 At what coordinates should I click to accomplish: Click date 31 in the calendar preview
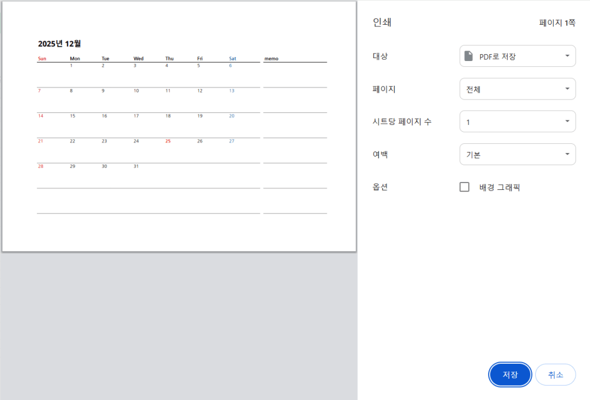click(136, 166)
